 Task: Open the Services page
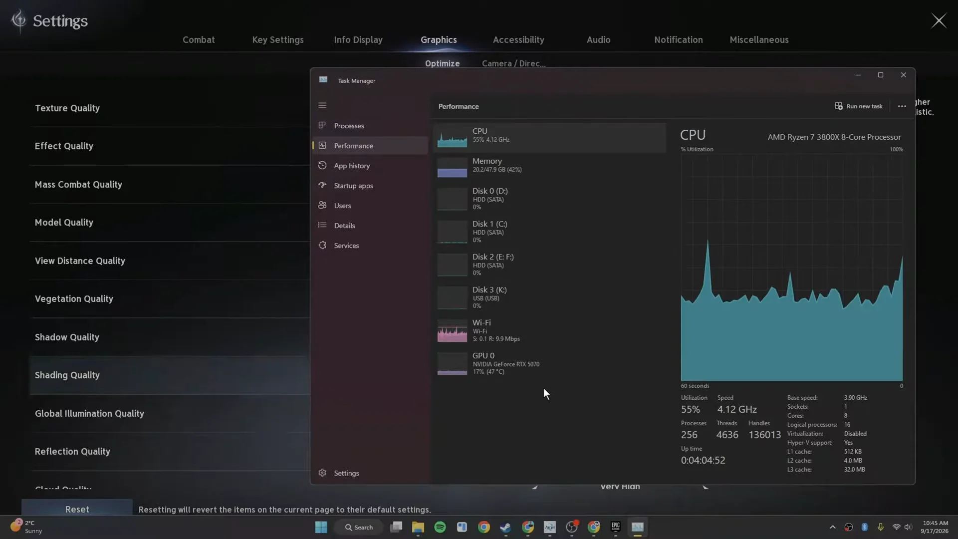[370, 246]
